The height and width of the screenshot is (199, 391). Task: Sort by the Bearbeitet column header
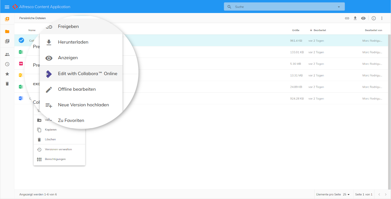pyautogui.click(x=320, y=30)
